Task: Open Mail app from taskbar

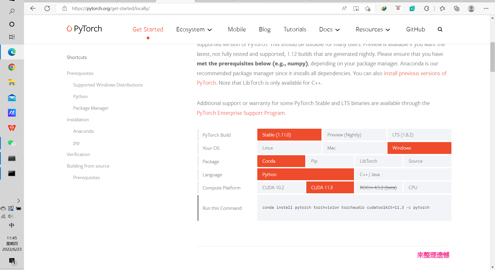Action: [x=12, y=98]
